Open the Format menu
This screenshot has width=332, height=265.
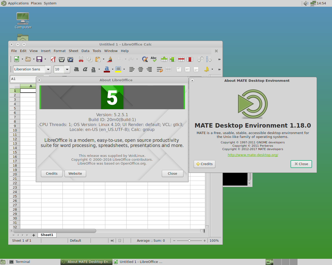(x=60, y=51)
